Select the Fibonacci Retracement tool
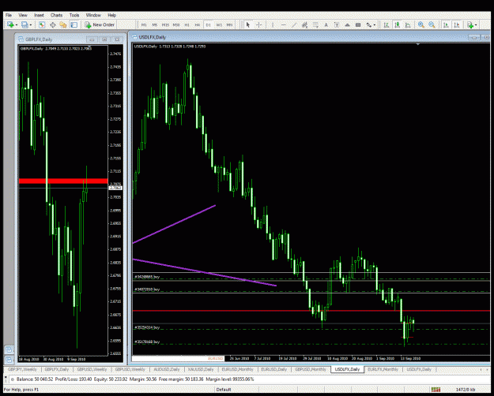494x396 pixels. click(x=315, y=24)
